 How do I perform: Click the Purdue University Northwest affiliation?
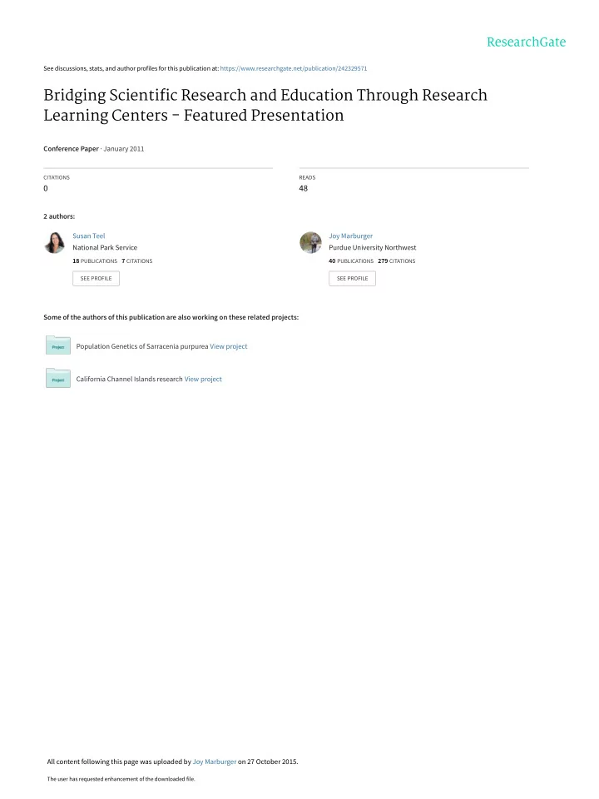point(373,248)
